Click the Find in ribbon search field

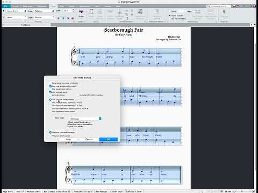point(219,6)
